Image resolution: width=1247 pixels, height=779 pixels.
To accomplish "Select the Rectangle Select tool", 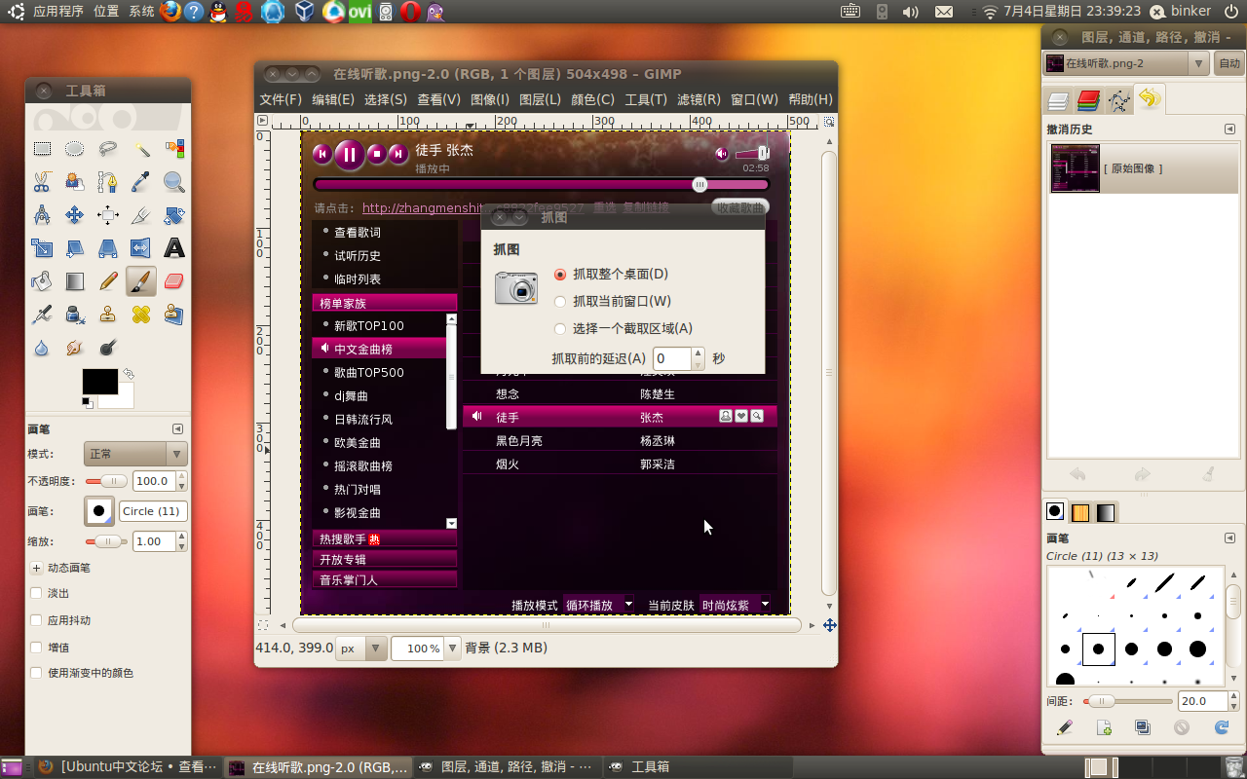I will [x=42, y=149].
